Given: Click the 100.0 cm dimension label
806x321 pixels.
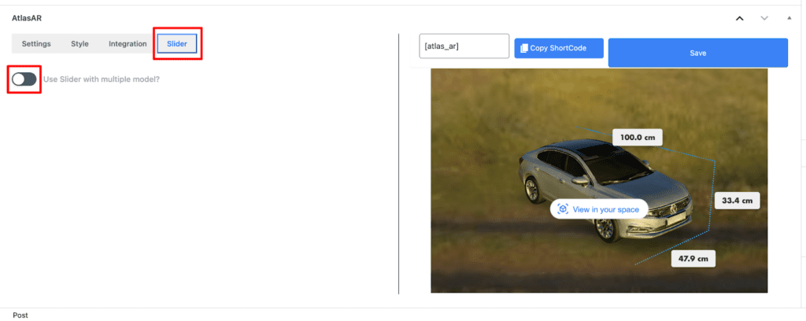Looking at the screenshot, I should (x=637, y=137).
